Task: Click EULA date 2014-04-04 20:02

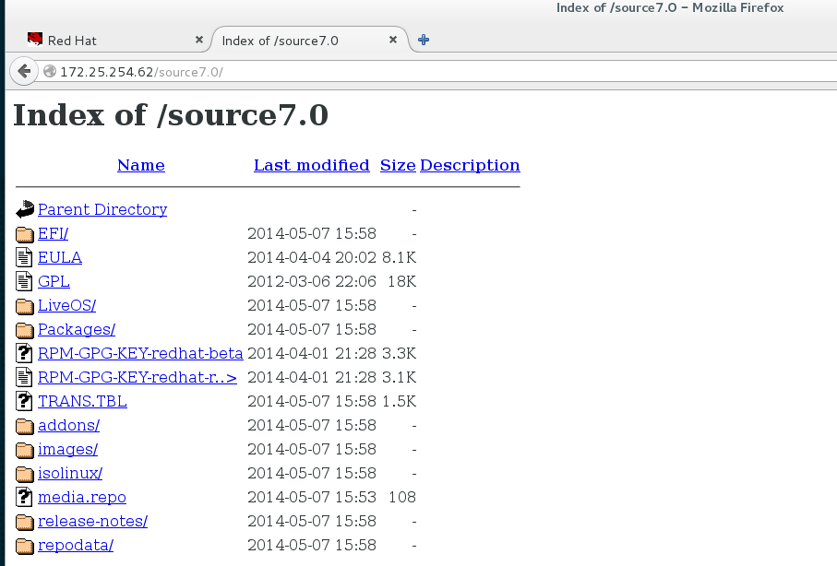Action: (312, 258)
